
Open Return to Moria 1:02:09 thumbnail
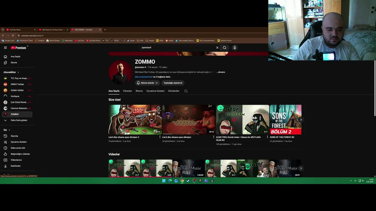[x=189, y=168]
